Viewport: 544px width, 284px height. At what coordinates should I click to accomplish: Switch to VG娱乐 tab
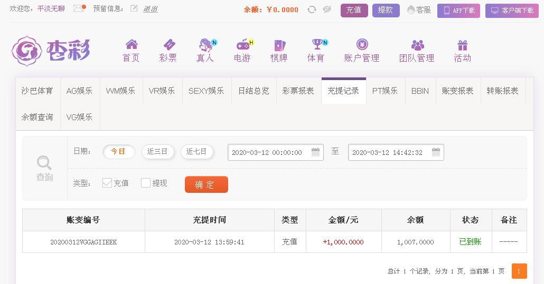point(80,117)
